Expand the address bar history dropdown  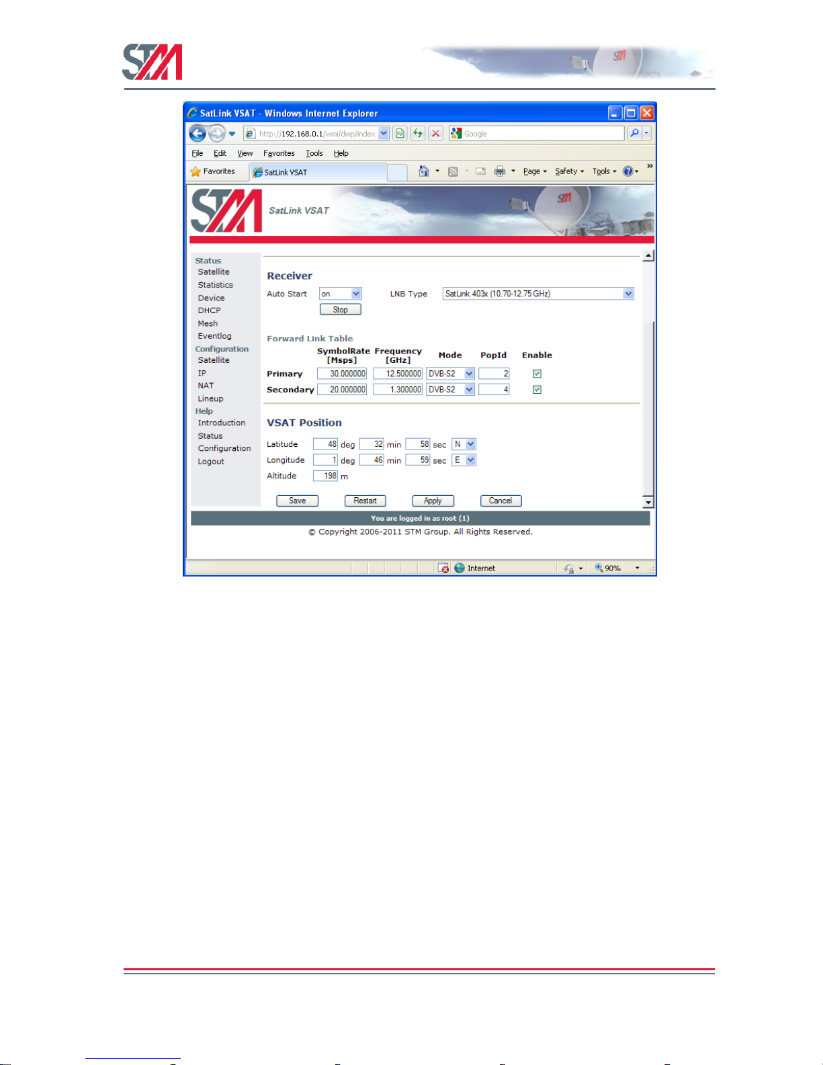pos(384,133)
